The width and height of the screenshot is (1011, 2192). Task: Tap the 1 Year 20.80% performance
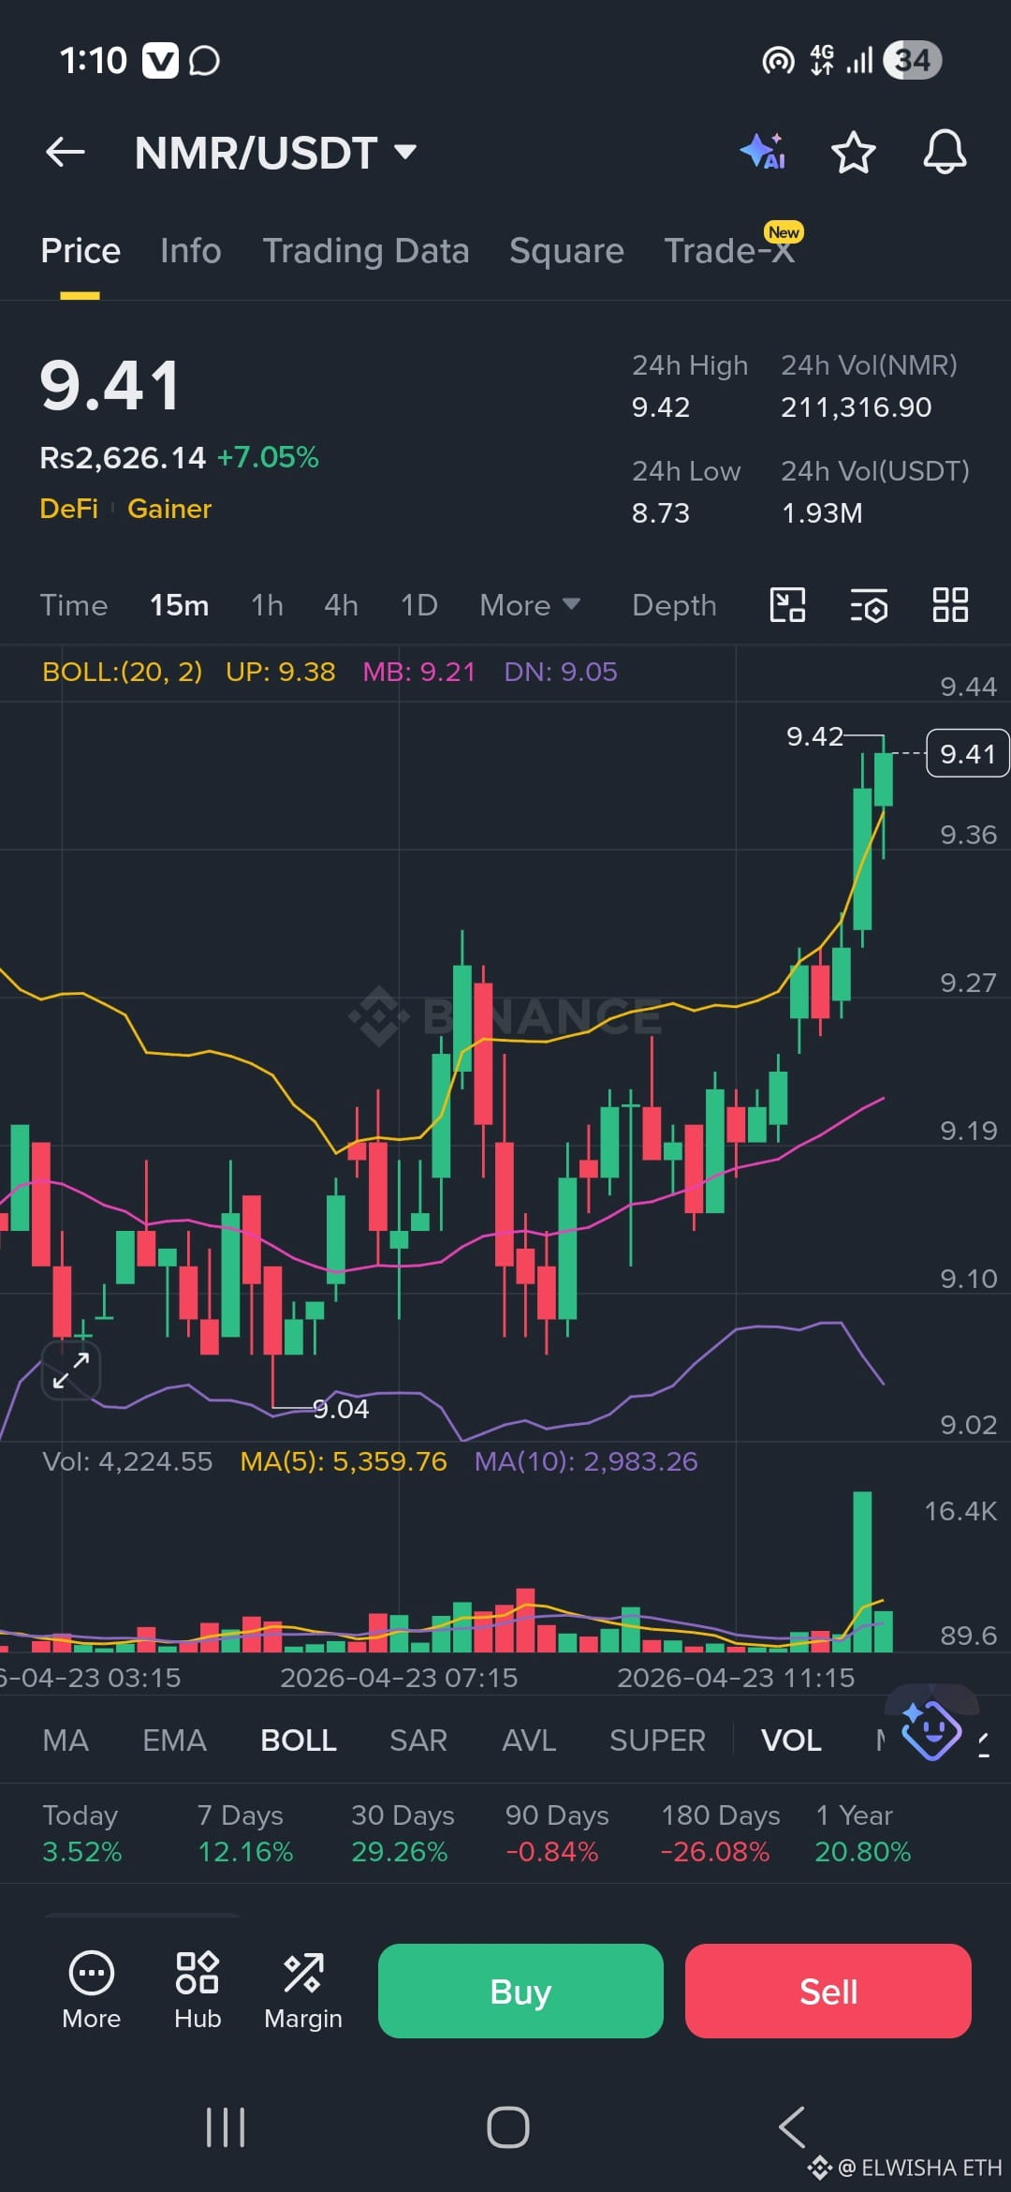(862, 1833)
